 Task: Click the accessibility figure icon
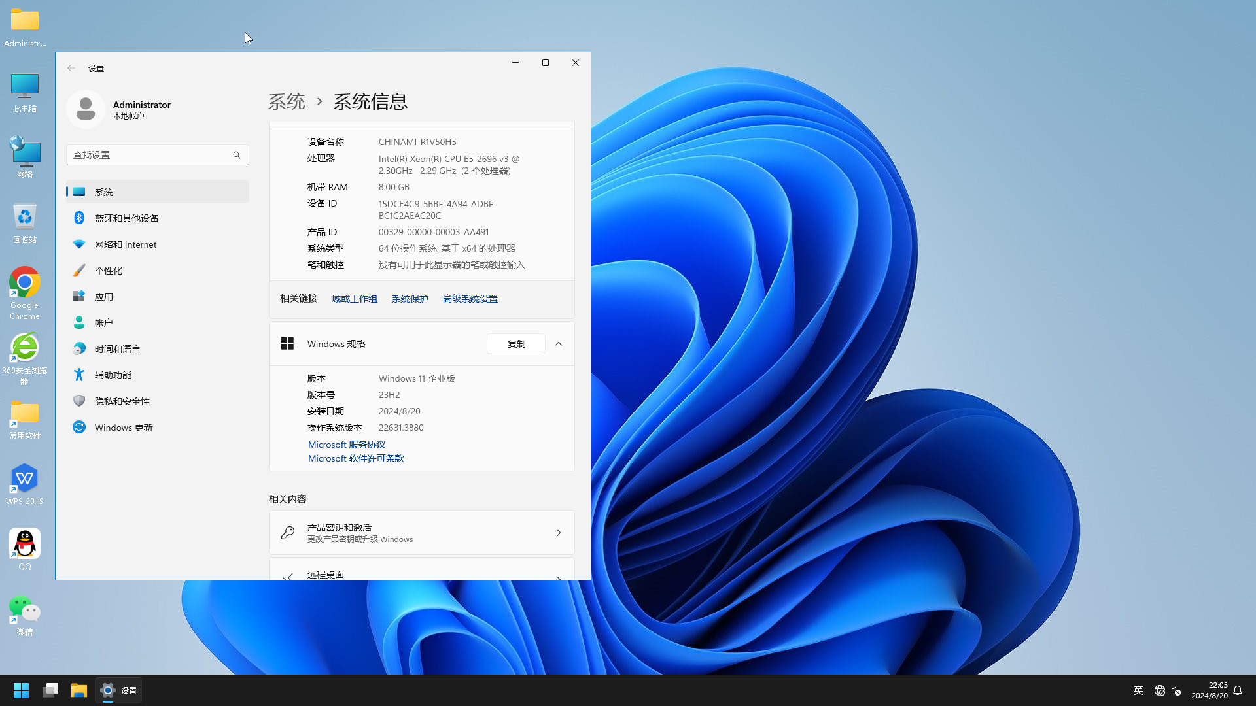point(79,375)
